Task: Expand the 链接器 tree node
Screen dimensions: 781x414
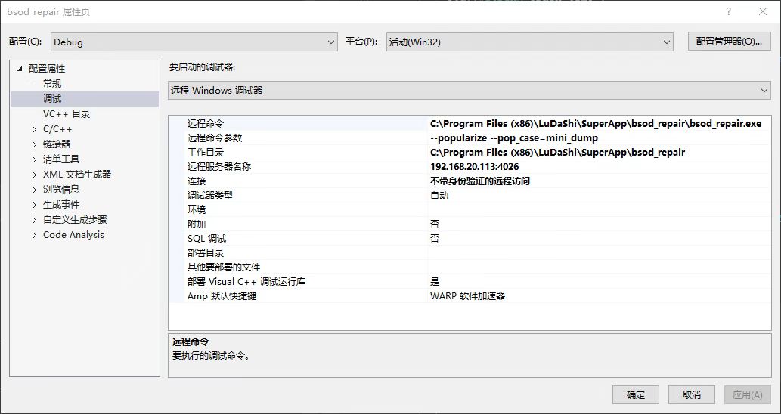Action: tap(34, 144)
